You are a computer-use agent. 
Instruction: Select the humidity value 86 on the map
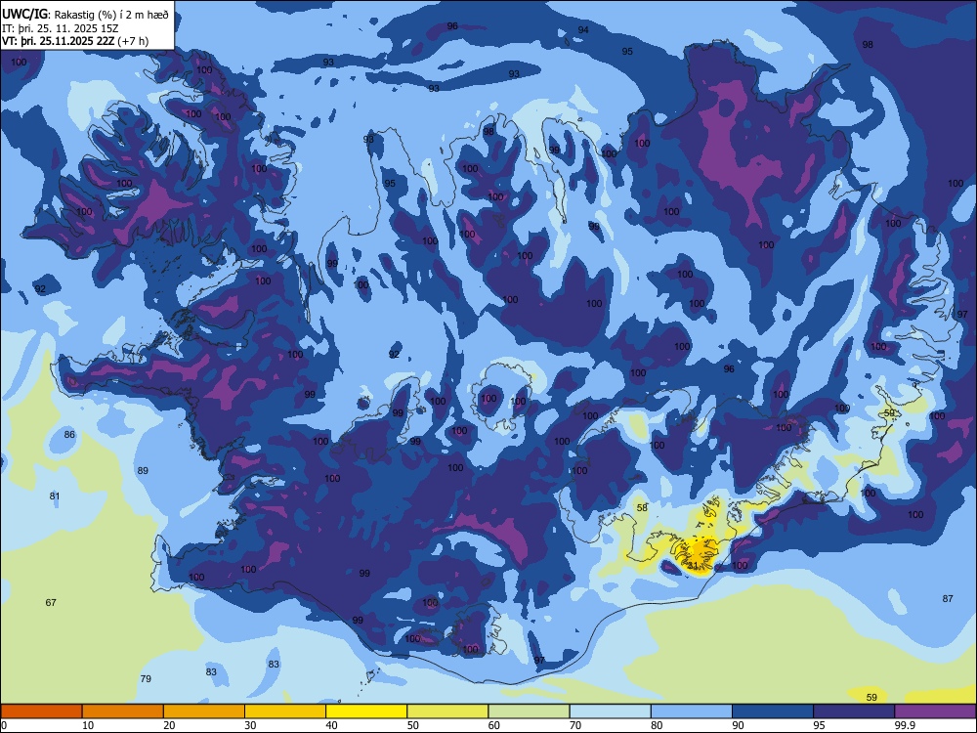(x=69, y=435)
